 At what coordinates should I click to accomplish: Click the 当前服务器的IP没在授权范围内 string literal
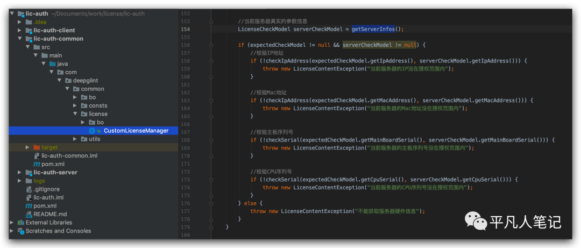click(x=408, y=69)
